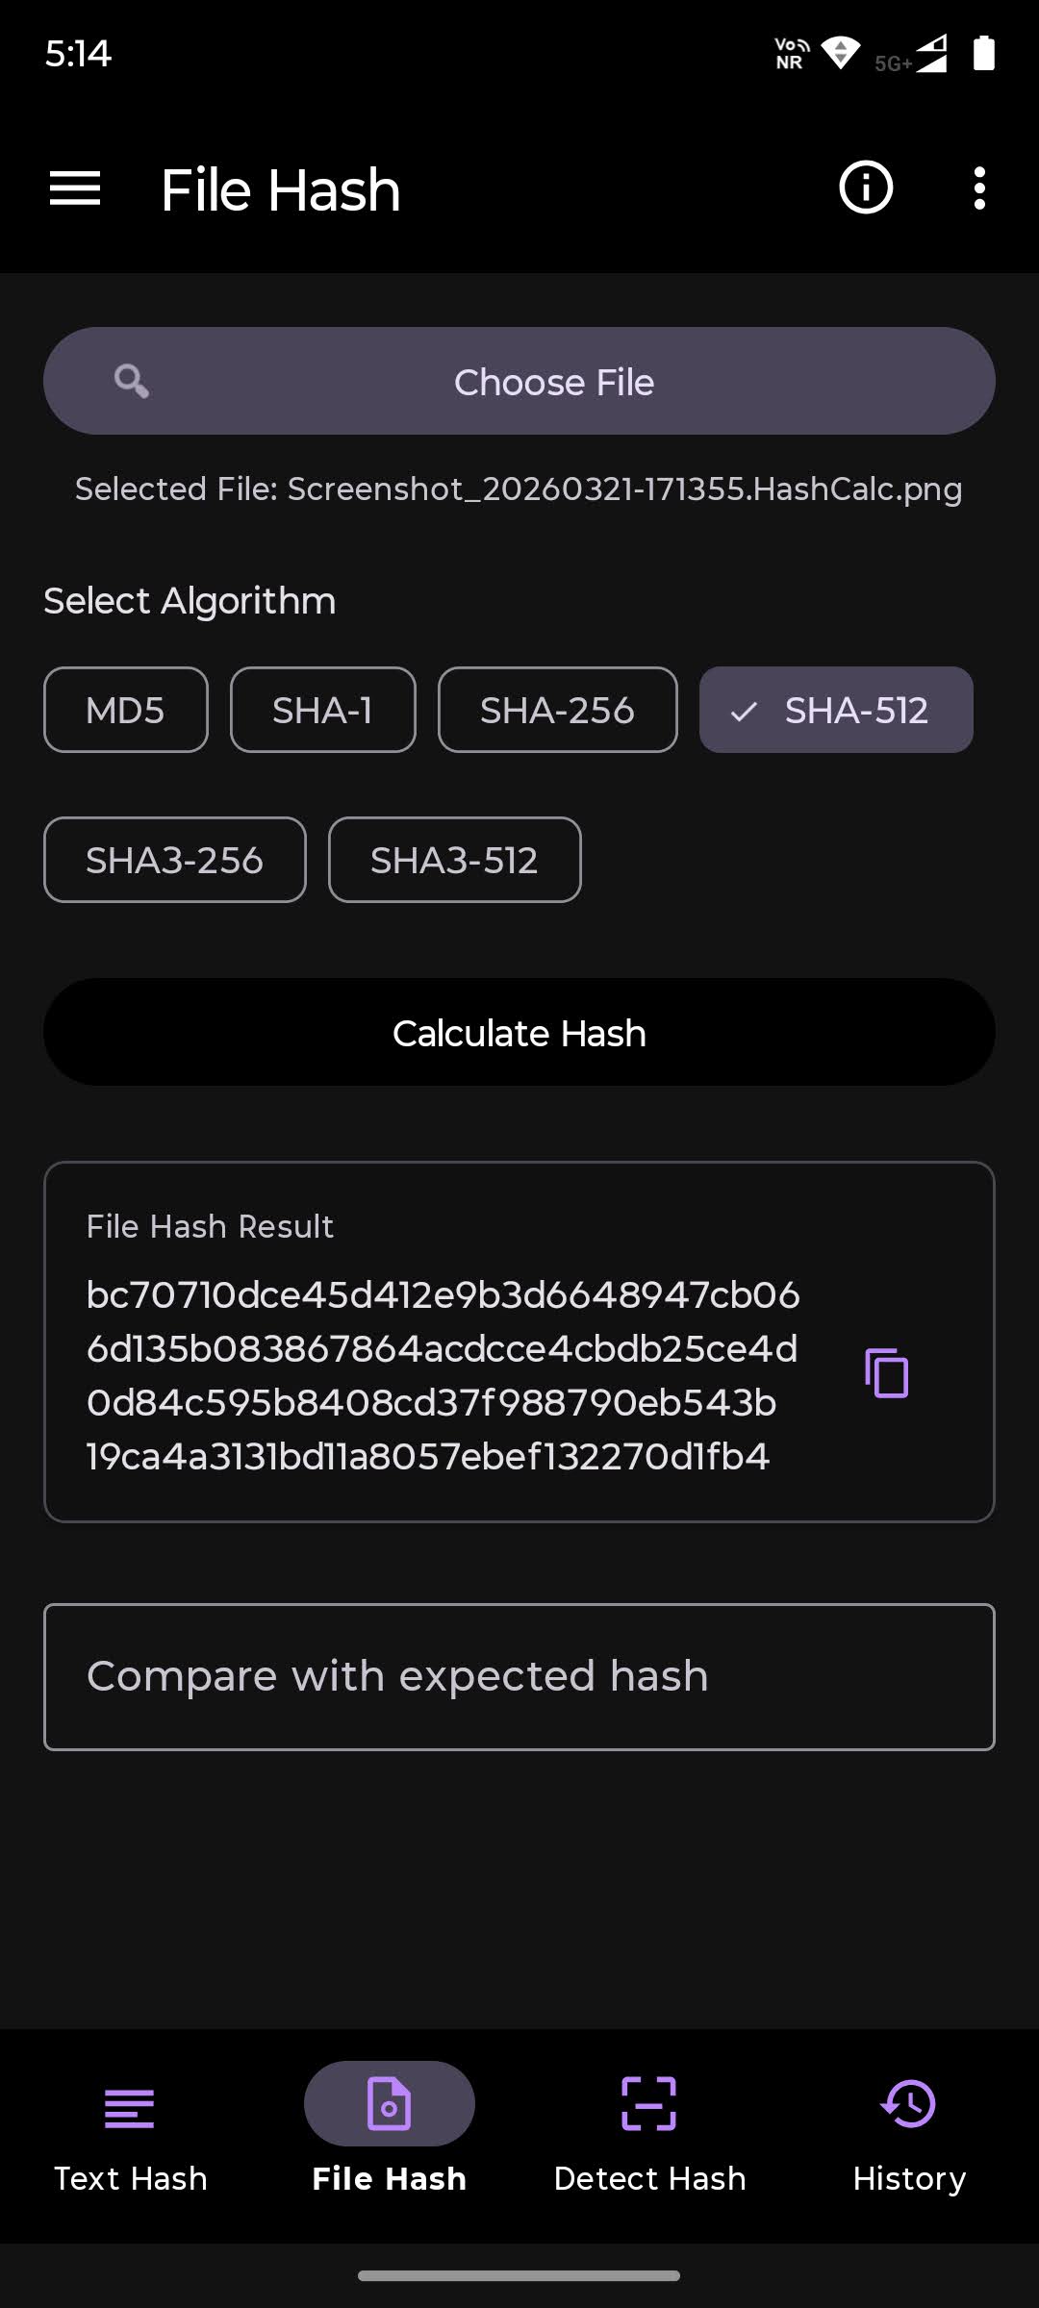Switch to the History tab label

point(909,2179)
